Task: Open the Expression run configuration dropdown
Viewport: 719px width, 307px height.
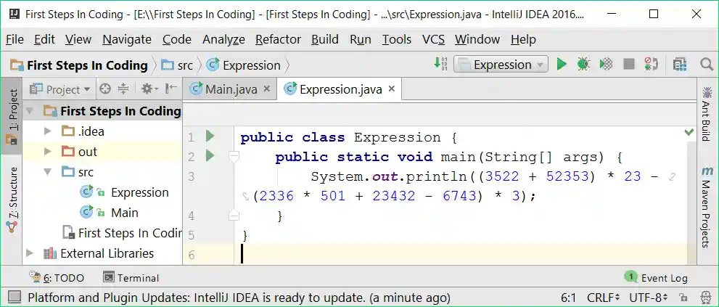Action: tap(501, 65)
